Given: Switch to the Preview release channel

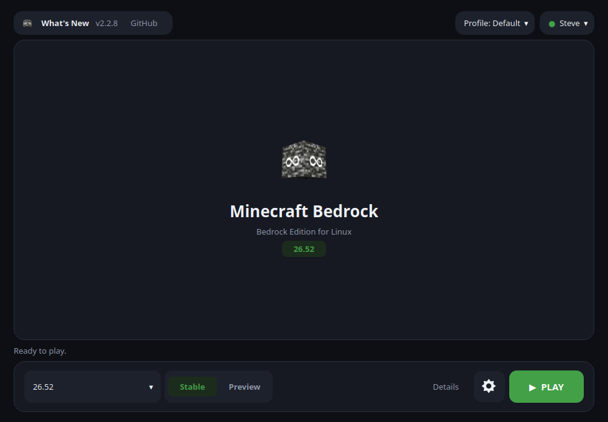Looking at the screenshot, I should (244, 387).
